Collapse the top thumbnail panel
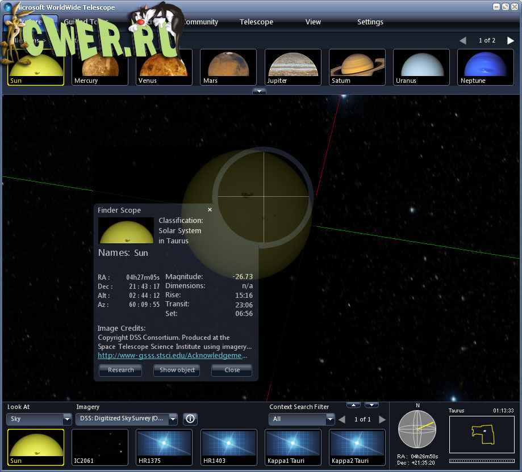Image resolution: width=522 pixels, height=472 pixels. tap(259, 91)
